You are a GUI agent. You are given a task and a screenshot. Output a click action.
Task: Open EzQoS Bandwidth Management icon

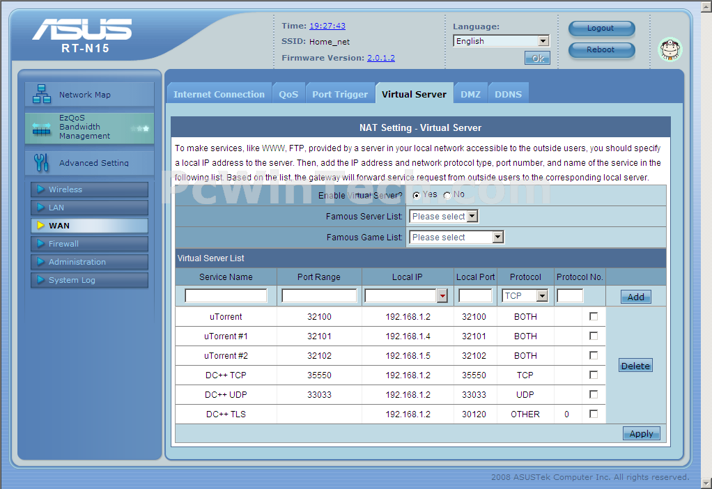click(41, 130)
